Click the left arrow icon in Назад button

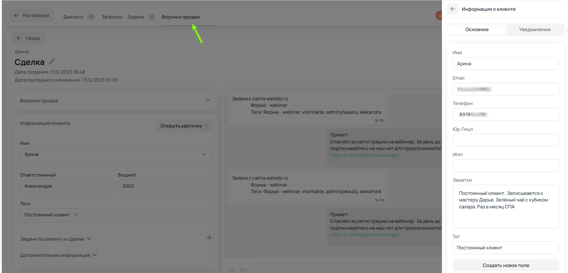coord(19,38)
